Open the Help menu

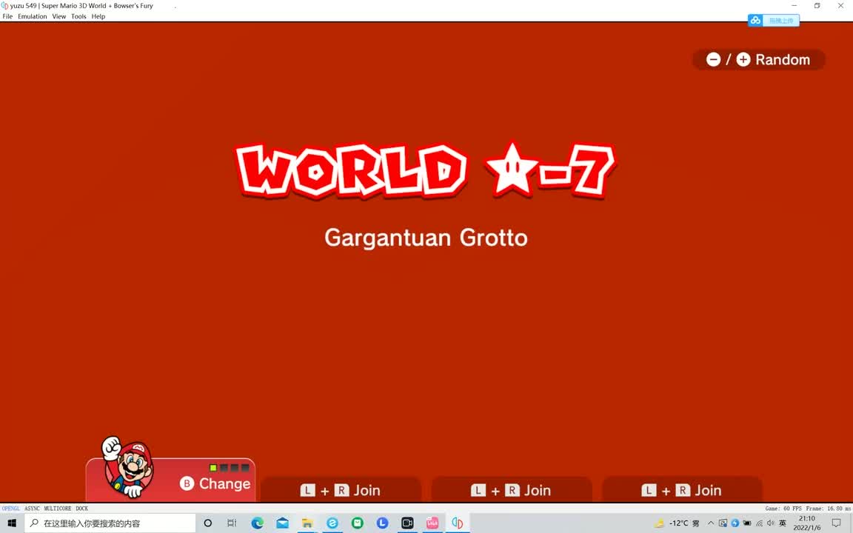click(98, 16)
